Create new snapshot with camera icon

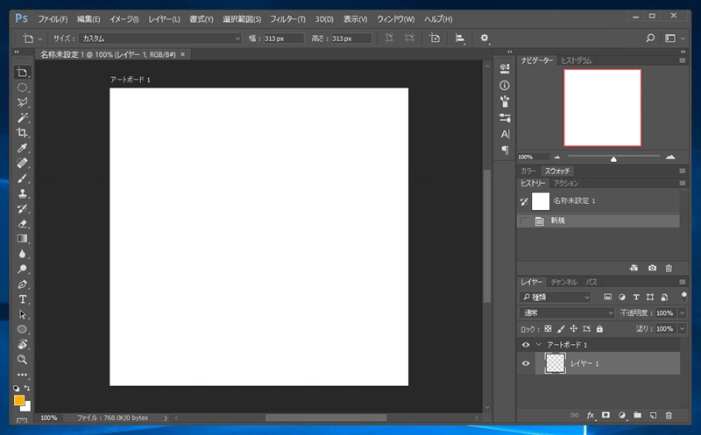(x=652, y=268)
